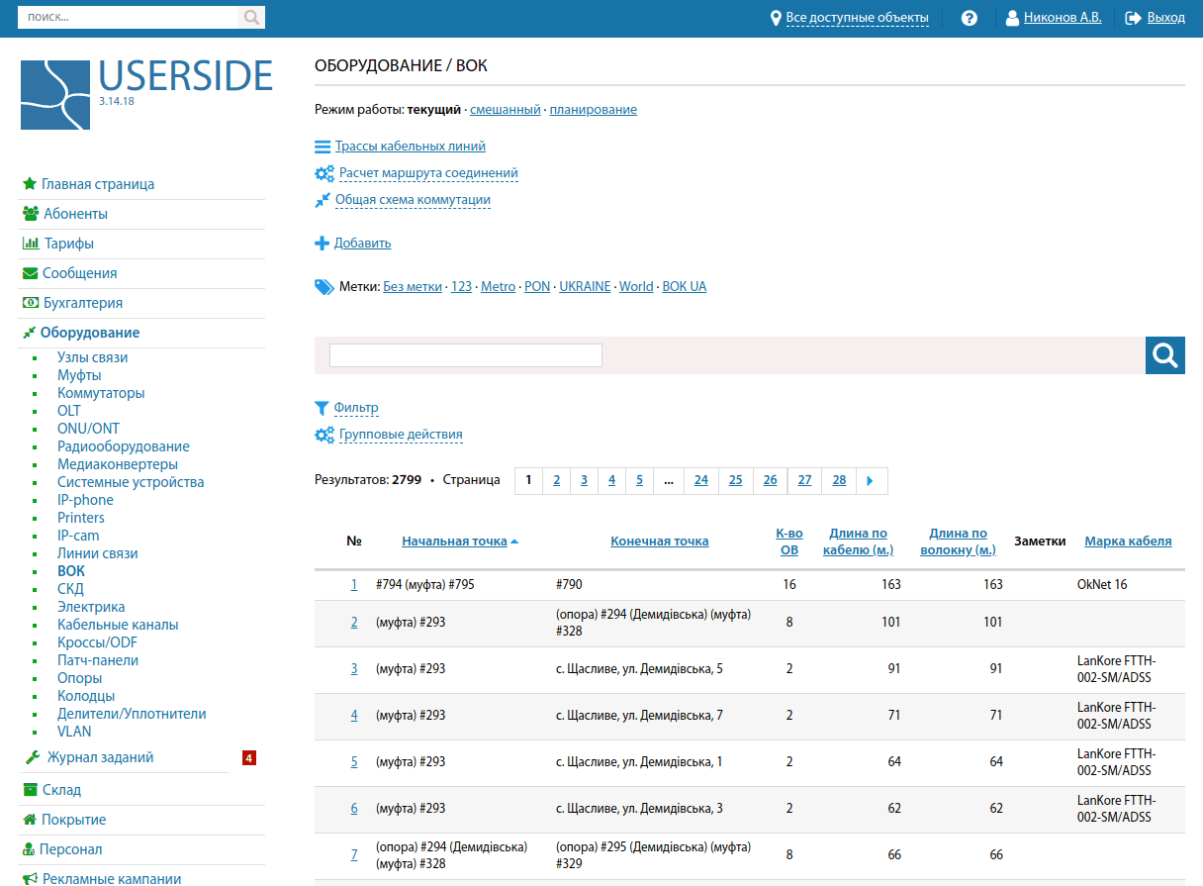Sort table by Начальная точка column
This screenshot has width=1203, height=886.
pos(454,541)
